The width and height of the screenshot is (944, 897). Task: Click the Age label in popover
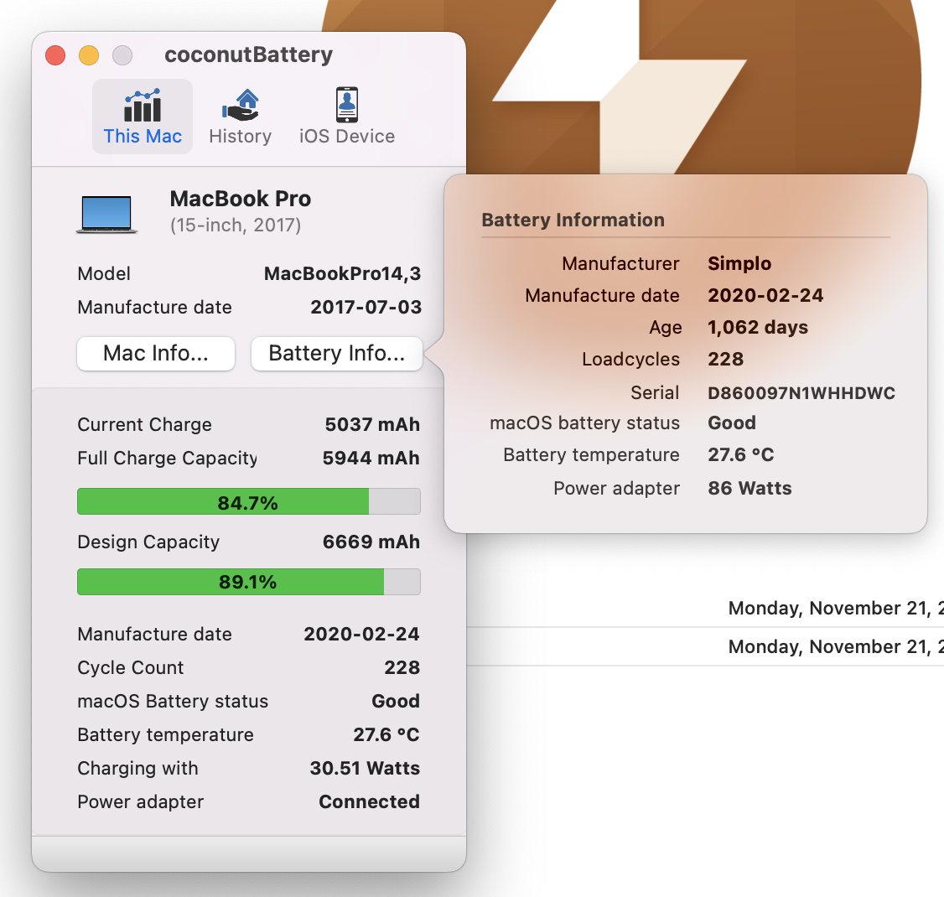pos(666,328)
